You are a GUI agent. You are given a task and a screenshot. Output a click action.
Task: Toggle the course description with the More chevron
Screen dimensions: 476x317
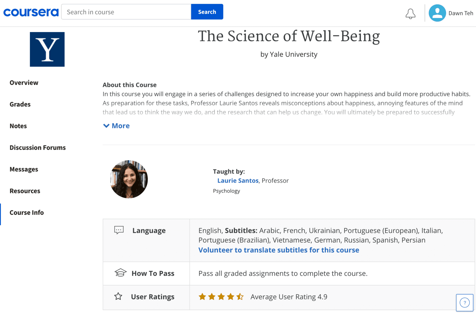[116, 126]
